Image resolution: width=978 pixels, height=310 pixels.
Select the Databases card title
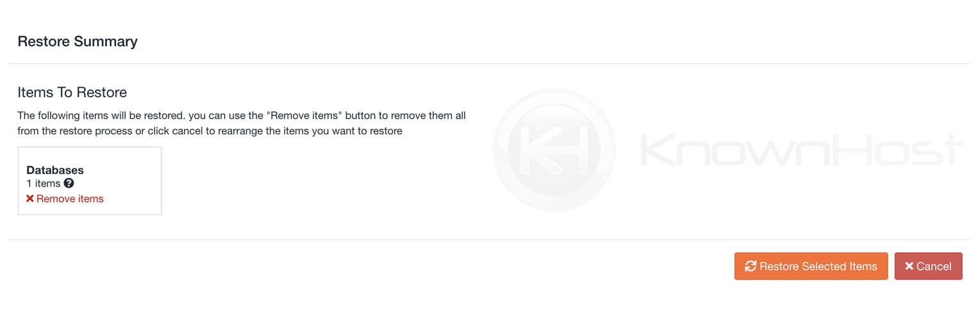(55, 170)
